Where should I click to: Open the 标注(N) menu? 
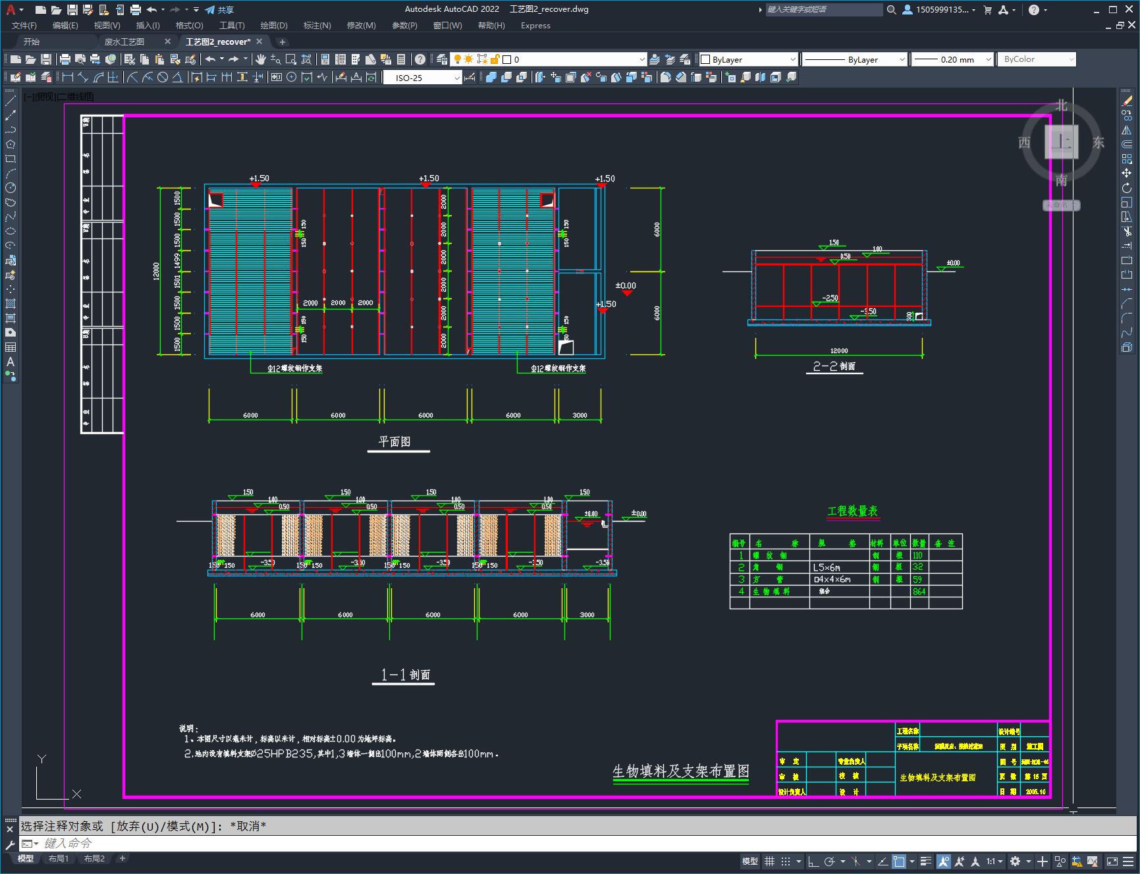tap(317, 26)
